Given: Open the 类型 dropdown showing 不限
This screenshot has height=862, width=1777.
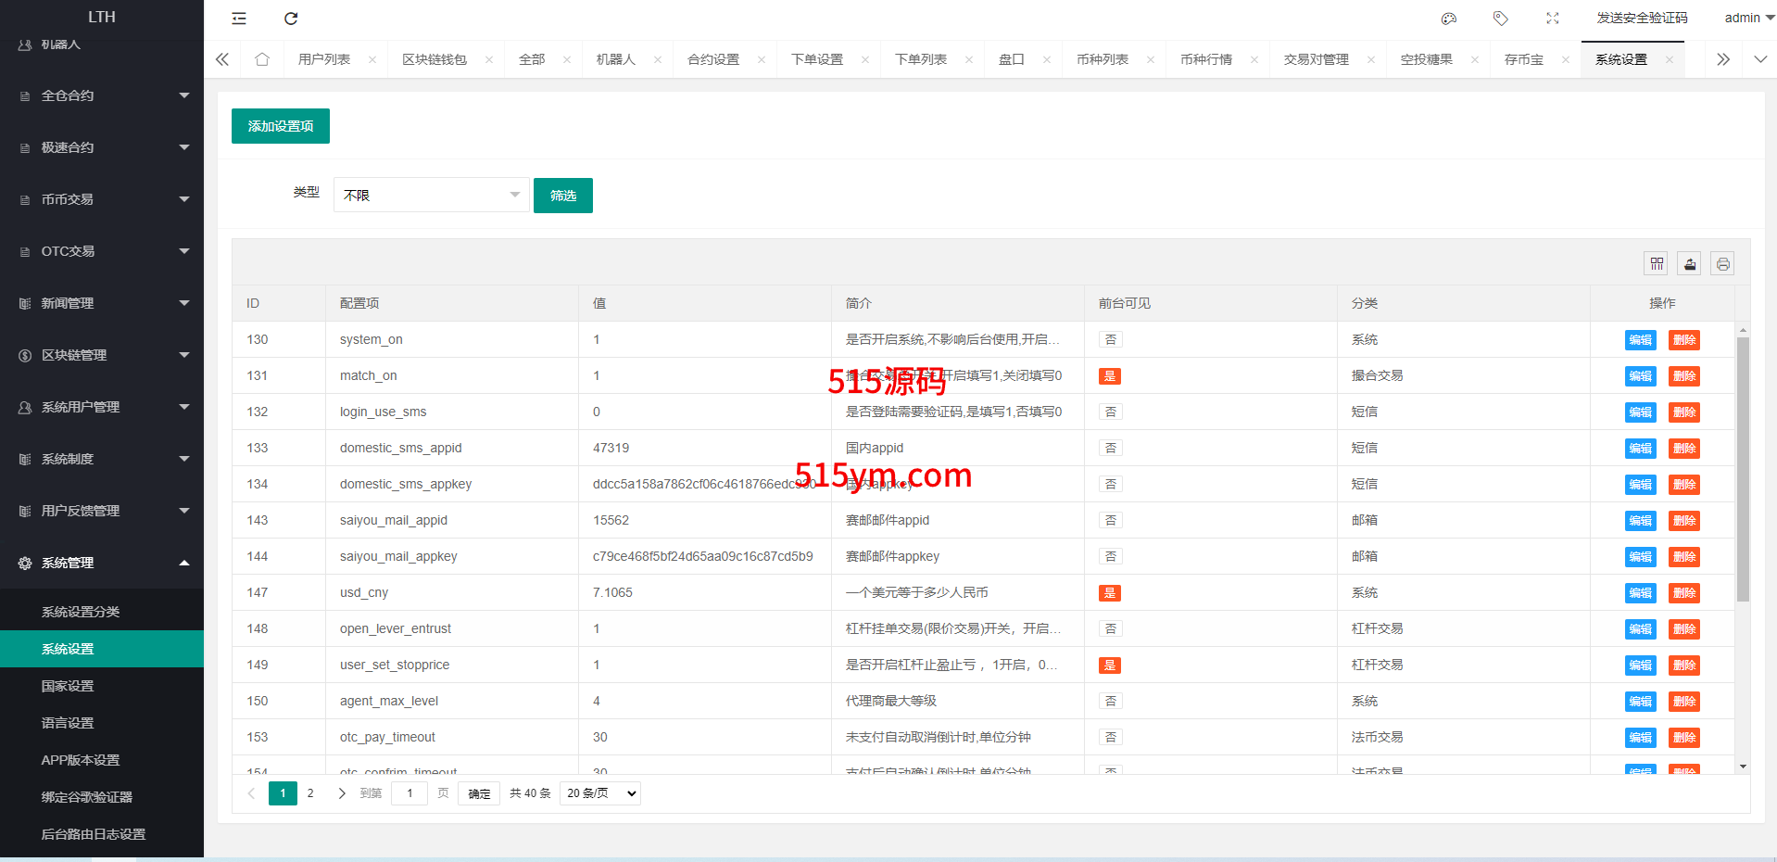Looking at the screenshot, I should pos(431,196).
